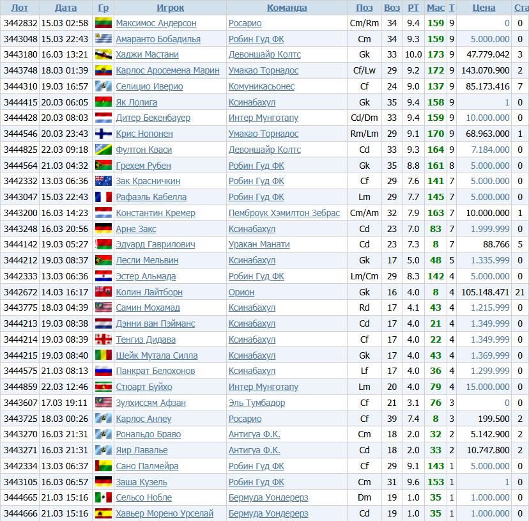Open the Эль Тумбадор team link
The image size is (529, 521).
click(257, 403)
